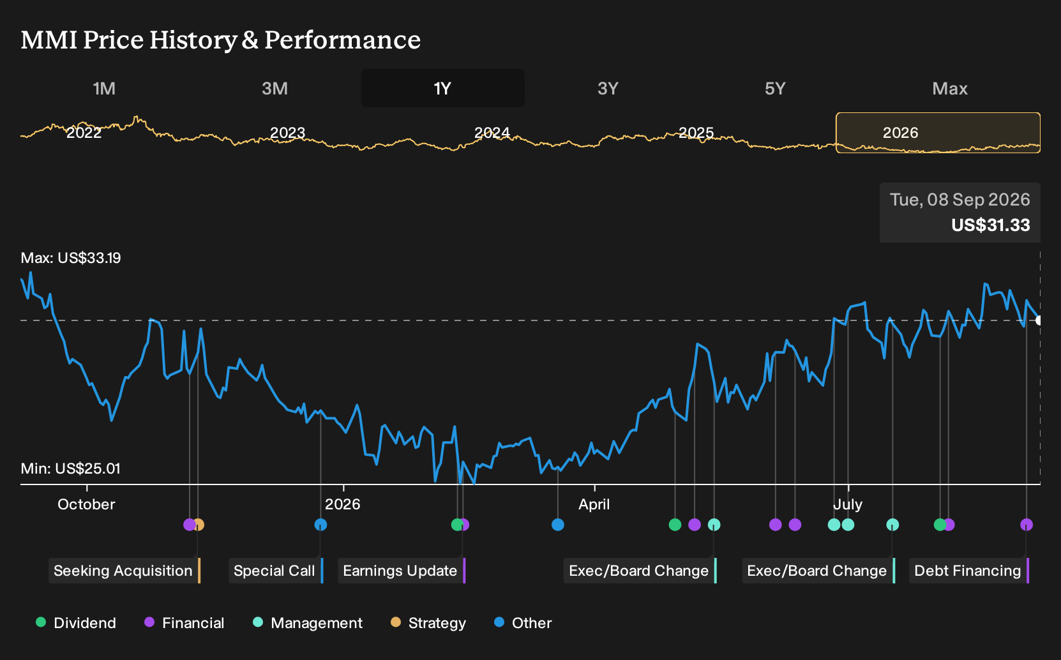Click the 2025 label on overview timeline
Image resolution: width=1061 pixels, height=660 pixels.
tap(696, 133)
